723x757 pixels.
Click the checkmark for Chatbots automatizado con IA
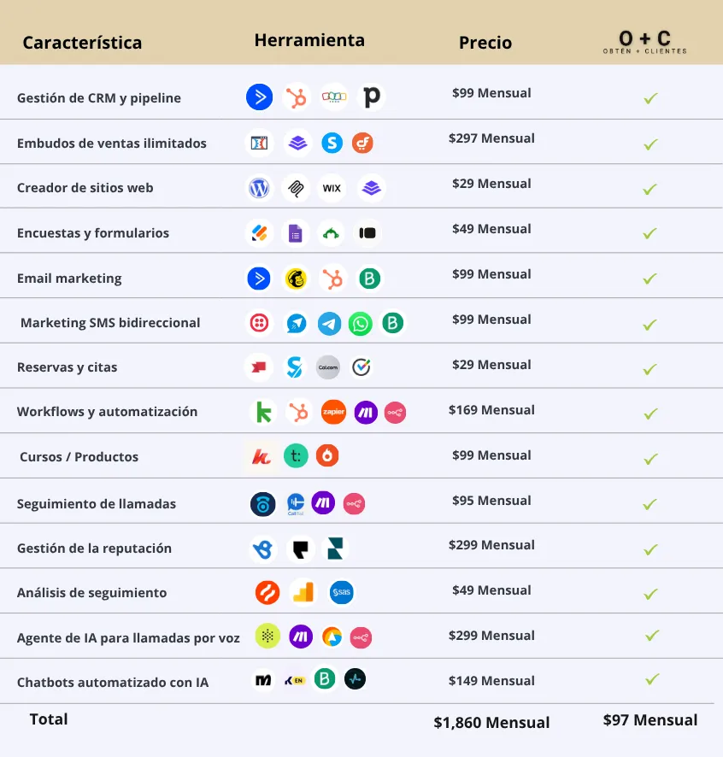pyautogui.click(x=652, y=679)
